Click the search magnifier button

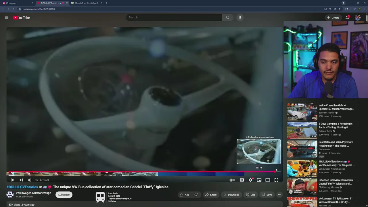tap(228, 18)
